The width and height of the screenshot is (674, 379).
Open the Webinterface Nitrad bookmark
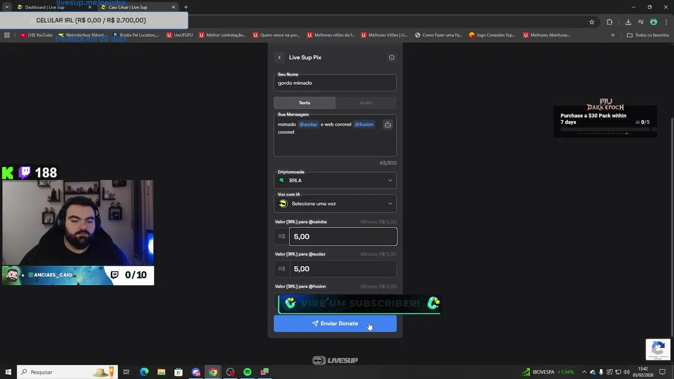tap(82, 35)
